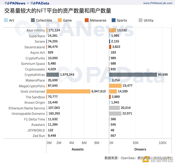Click the 89,699 owners value
This screenshot has width=175, height=164.
pos(163,75)
